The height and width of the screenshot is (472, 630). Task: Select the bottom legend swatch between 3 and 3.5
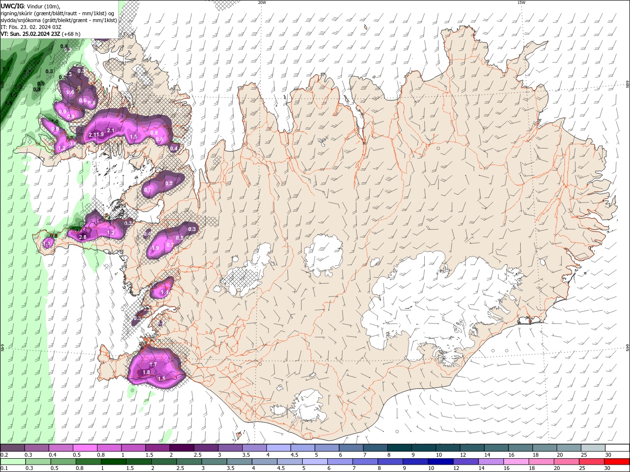[x=215, y=462]
